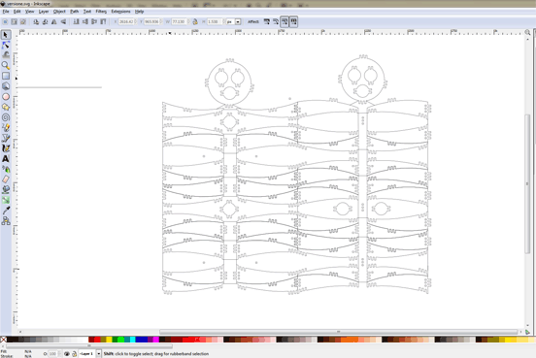This screenshot has width=536, height=358.
Task: Click the X position stepper
Action: [135, 22]
